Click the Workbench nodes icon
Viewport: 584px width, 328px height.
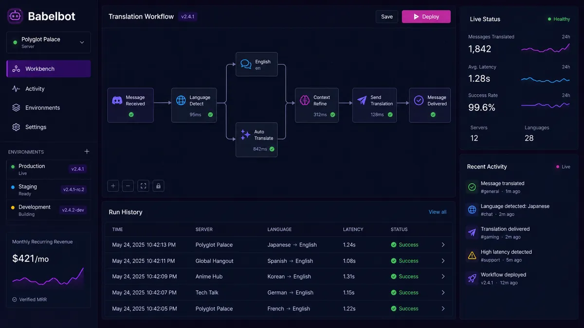pyautogui.click(x=16, y=69)
